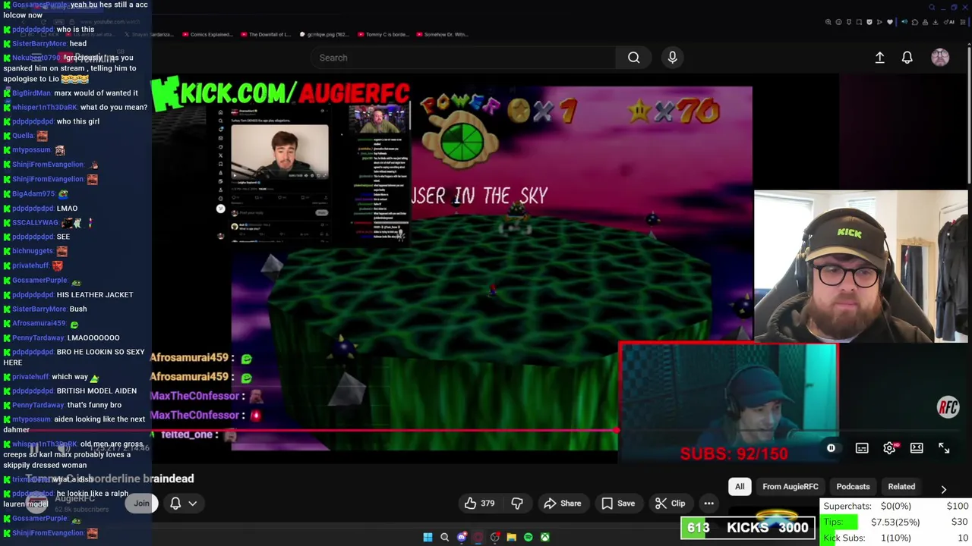Select the From AugieRFC chip
The height and width of the screenshot is (546, 972).
point(791,487)
